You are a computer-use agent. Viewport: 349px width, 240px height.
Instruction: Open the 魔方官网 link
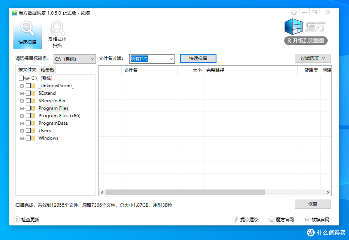tap(285, 220)
